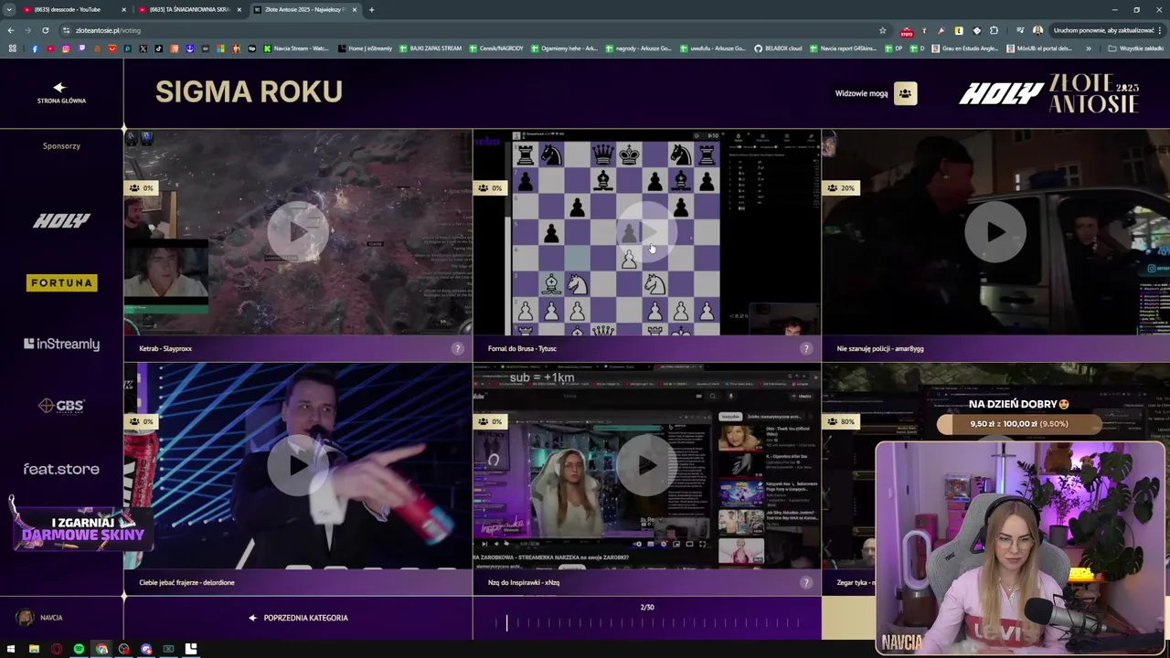Open the Fortuna sponsor logo
Image resolution: width=1170 pixels, height=658 pixels.
tap(61, 282)
